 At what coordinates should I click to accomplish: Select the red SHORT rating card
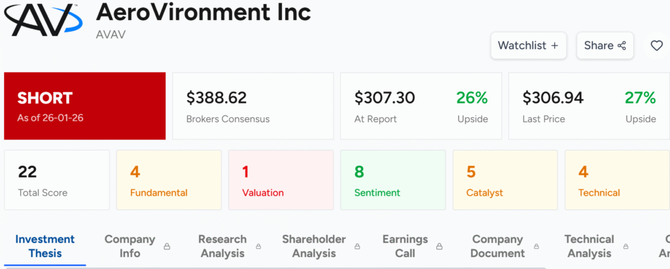(x=85, y=106)
